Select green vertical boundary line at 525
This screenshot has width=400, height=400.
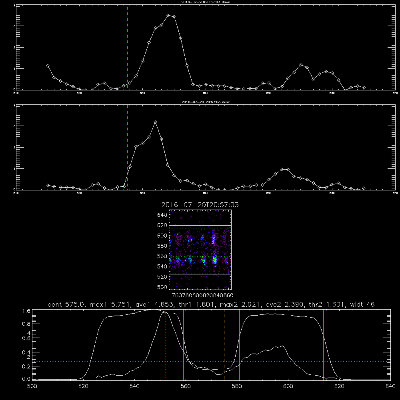coord(97,344)
